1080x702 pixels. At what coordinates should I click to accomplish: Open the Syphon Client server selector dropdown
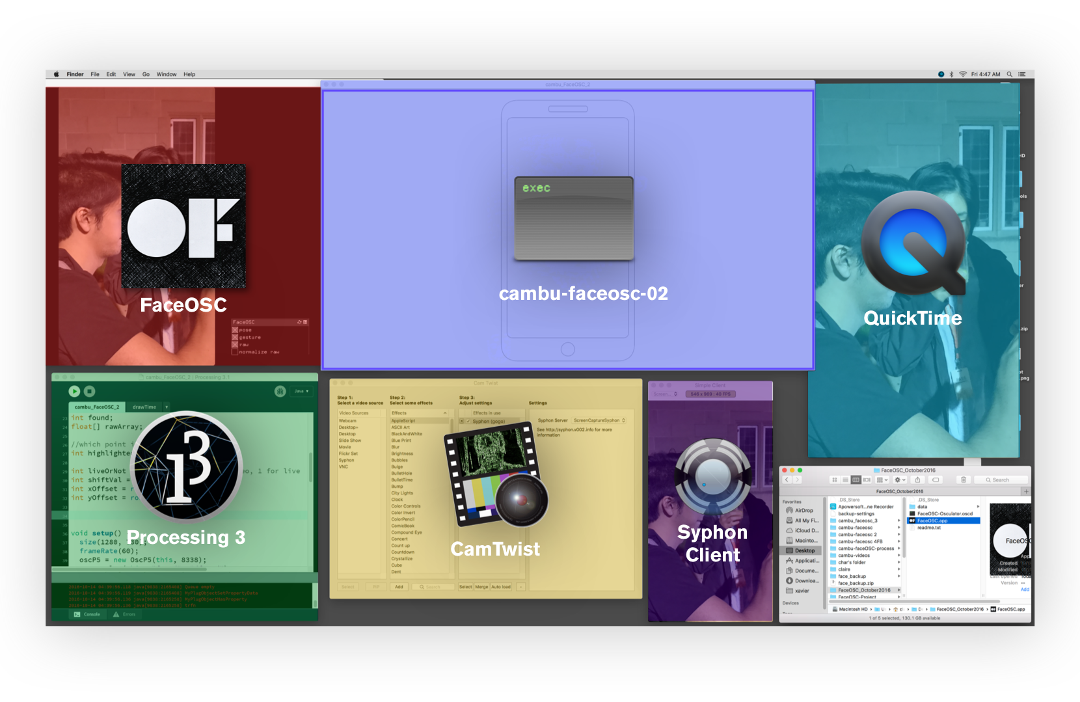(666, 394)
